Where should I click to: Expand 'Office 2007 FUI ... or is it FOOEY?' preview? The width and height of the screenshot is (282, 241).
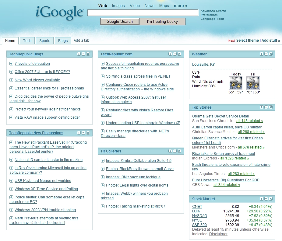click(11, 72)
